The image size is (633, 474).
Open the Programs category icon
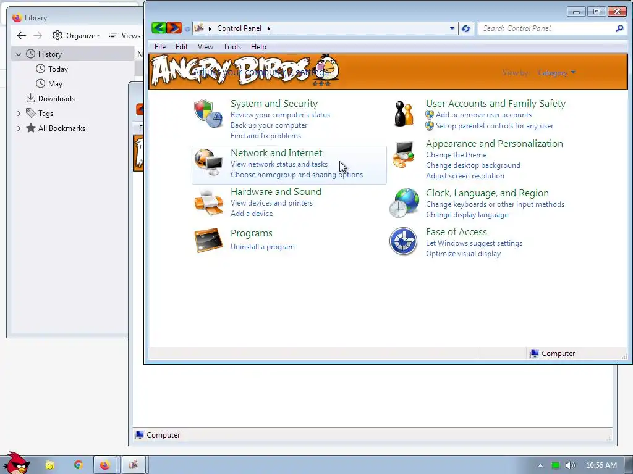[x=208, y=240]
